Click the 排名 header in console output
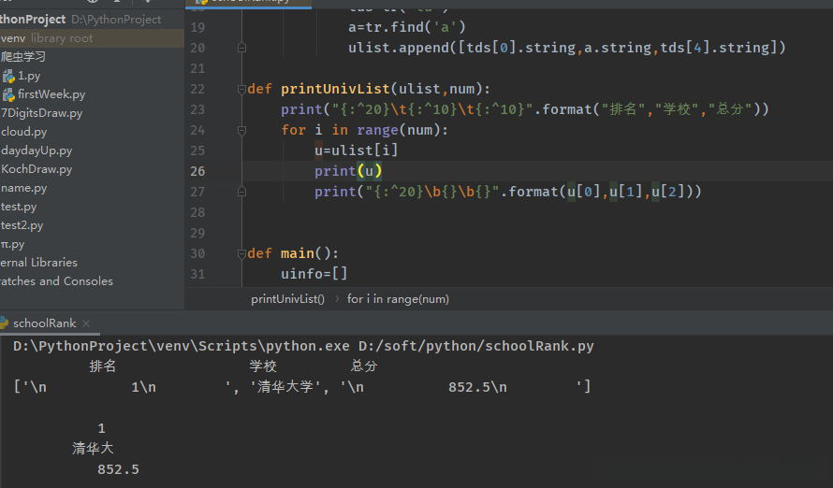 pos(103,366)
